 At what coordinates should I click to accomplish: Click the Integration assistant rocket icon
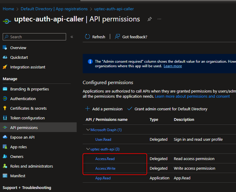tap(5, 67)
